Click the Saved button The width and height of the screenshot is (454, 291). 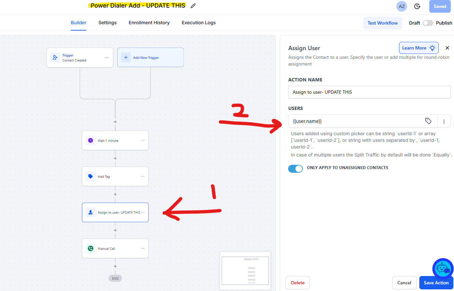(440, 6)
